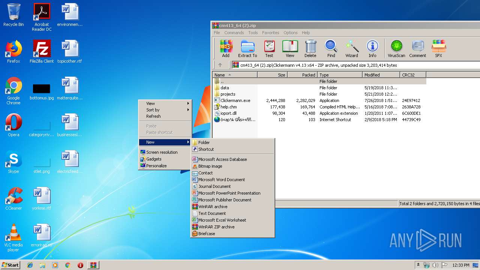Select the data folder row
This screenshot has width=480, height=270.
pos(319,88)
